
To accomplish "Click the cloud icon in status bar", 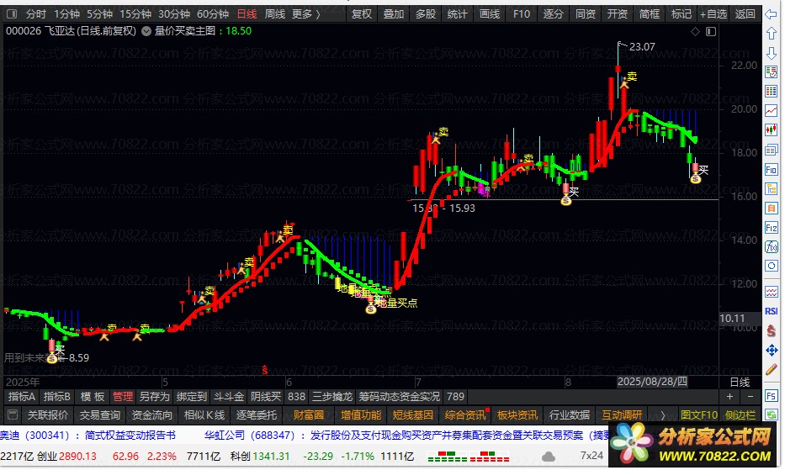I will click(549, 456).
